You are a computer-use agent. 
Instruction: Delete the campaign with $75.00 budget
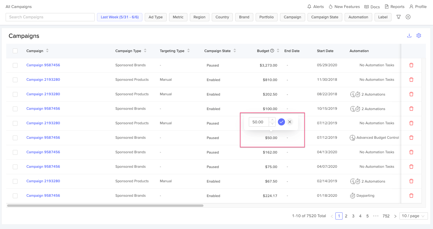411,167
